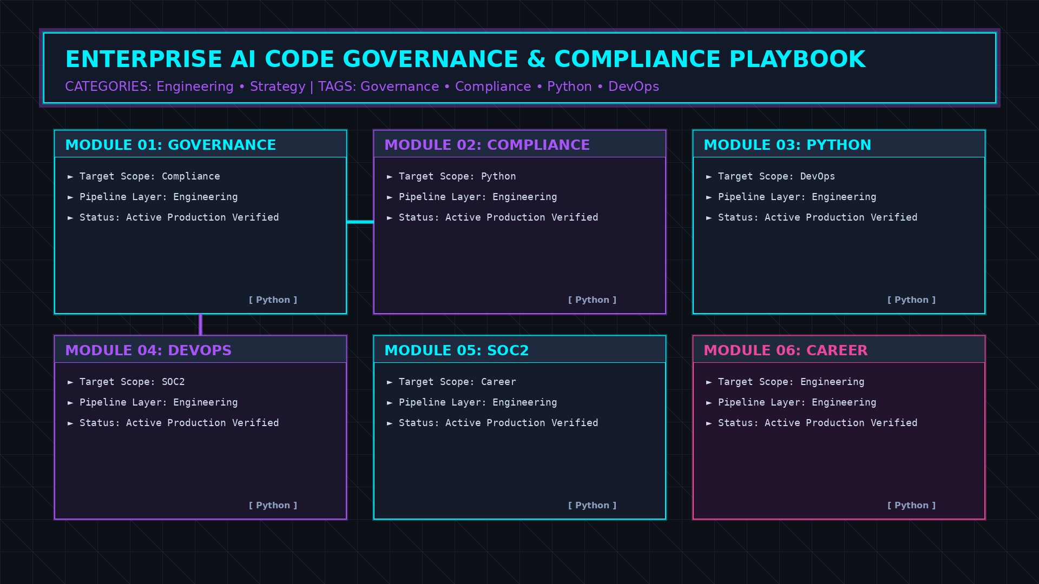Click the [ Python ] tag in Module 04

pyautogui.click(x=273, y=506)
